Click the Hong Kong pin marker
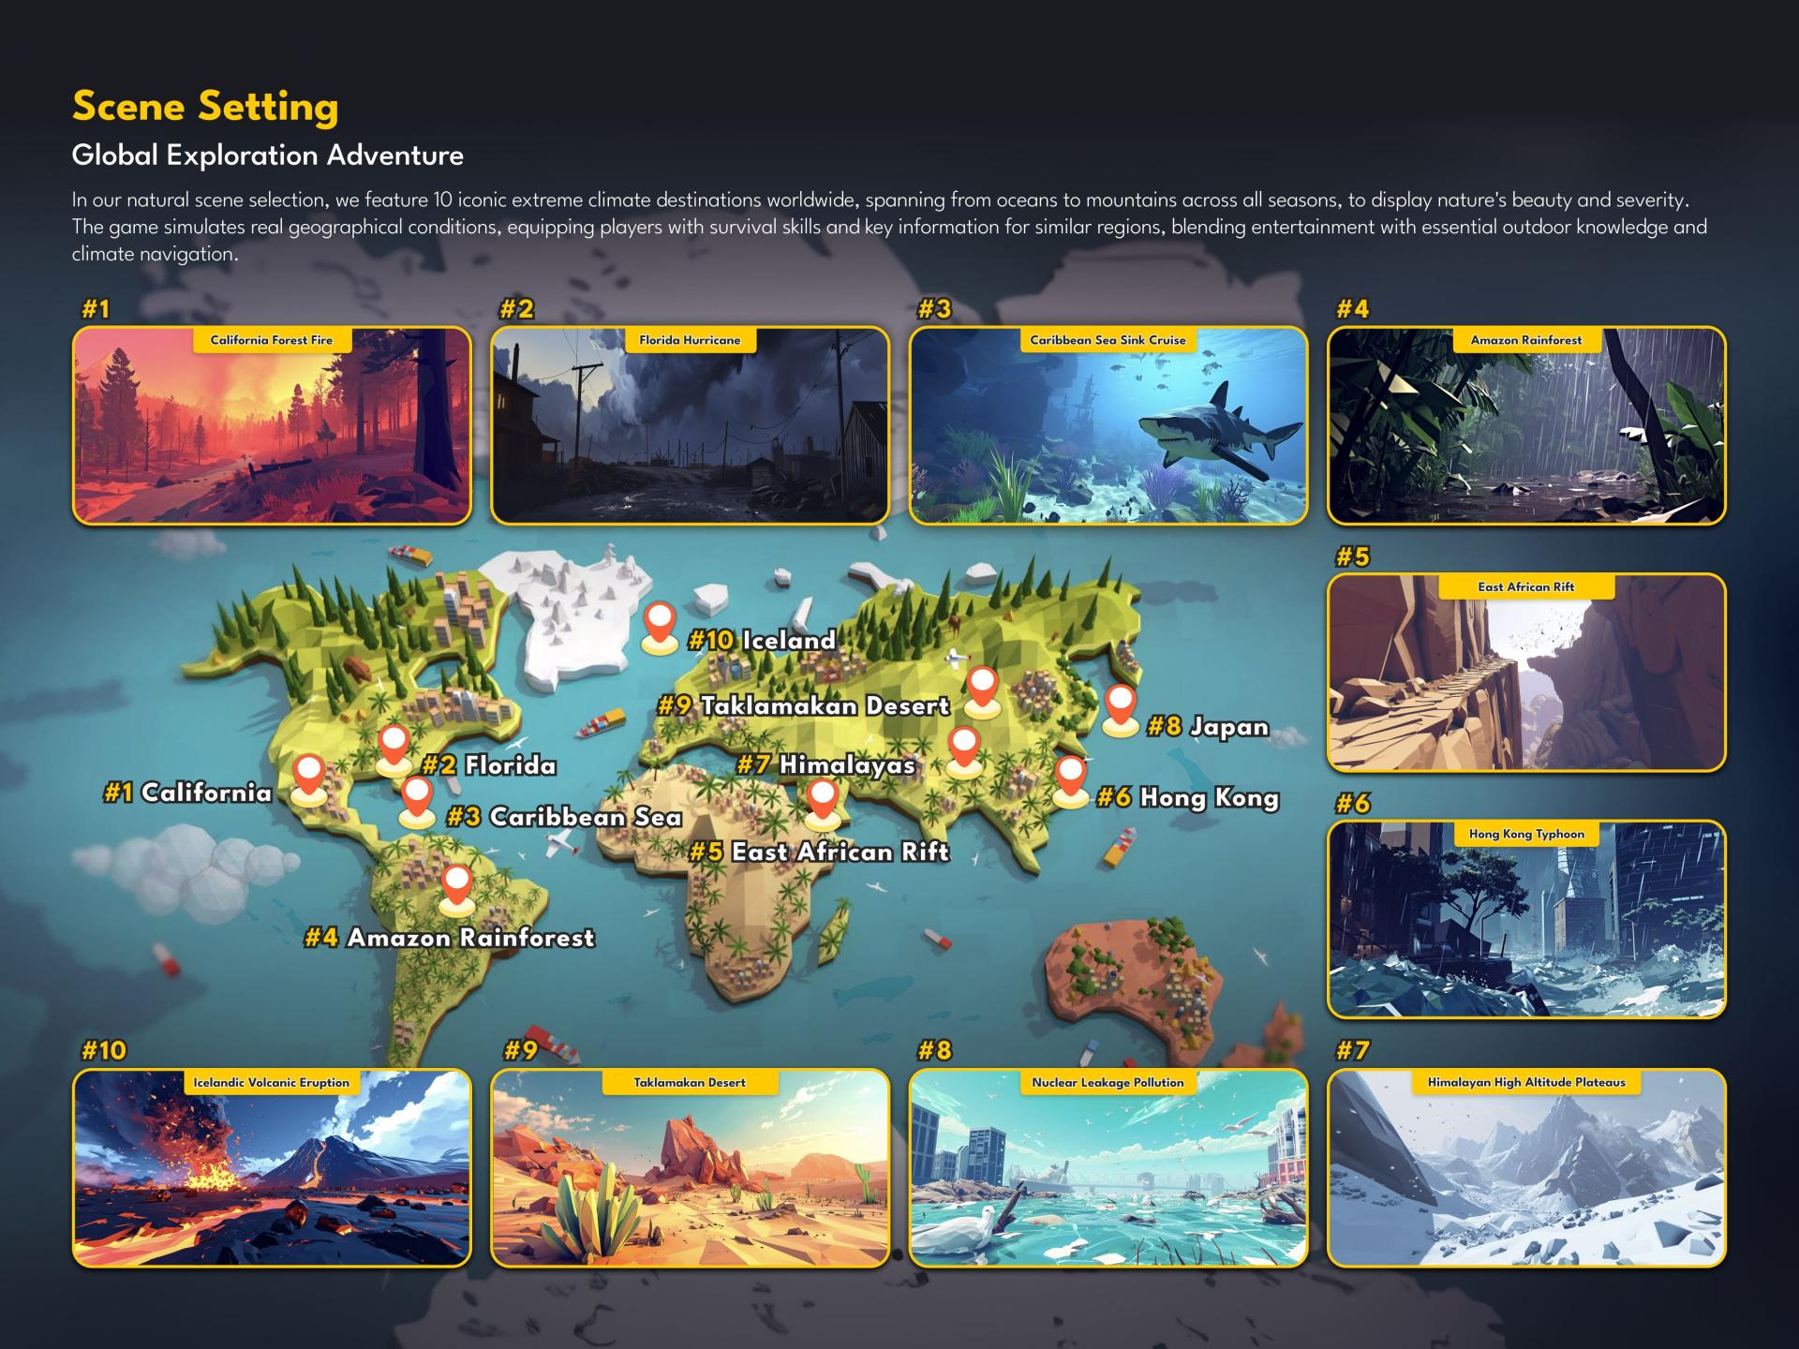The height and width of the screenshot is (1349, 1799). pos(1070,778)
